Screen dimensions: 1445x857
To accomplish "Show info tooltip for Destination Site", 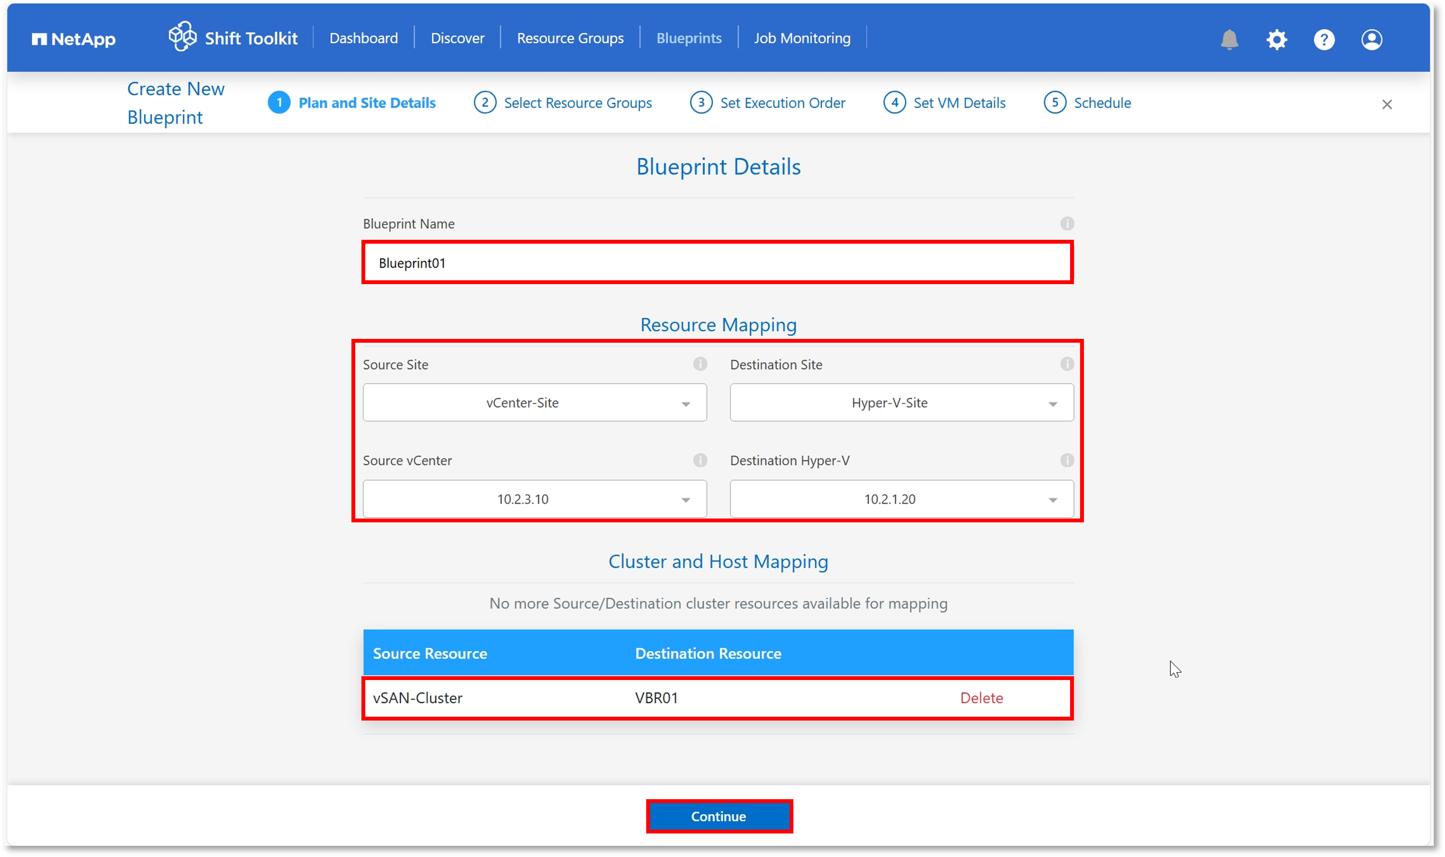I will pyautogui.click(x=1067, y=364).
